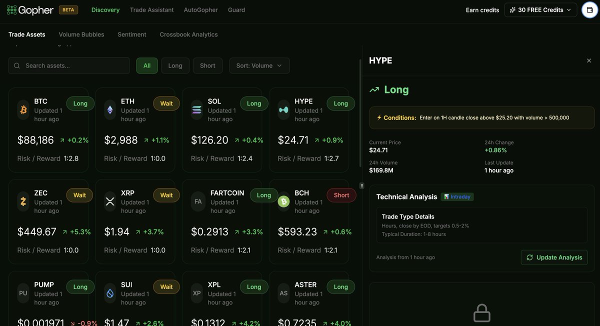Click the asset list vertical scrollbar
600x326 pixels.
tap(360, 113)
